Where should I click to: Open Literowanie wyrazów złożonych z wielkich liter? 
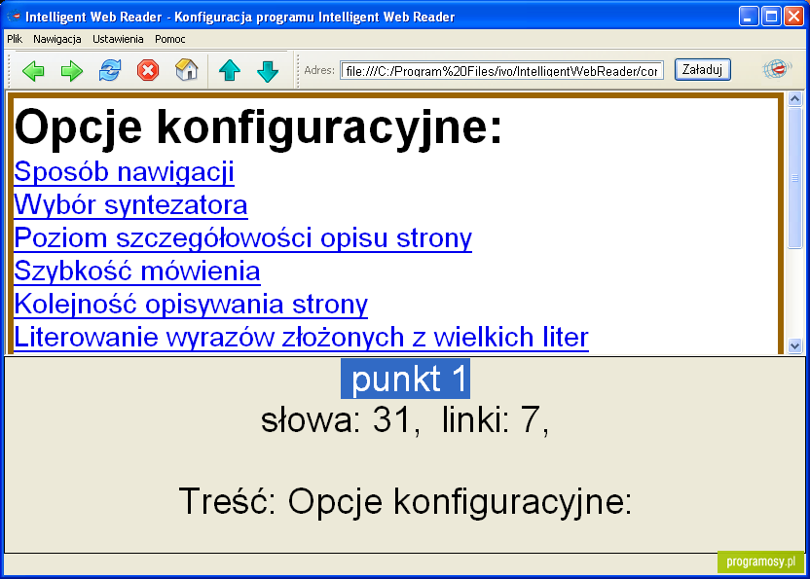(301, 338)
